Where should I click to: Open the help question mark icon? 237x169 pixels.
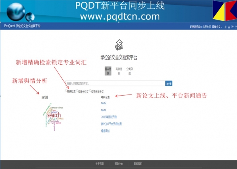click(x=236, y=27)
